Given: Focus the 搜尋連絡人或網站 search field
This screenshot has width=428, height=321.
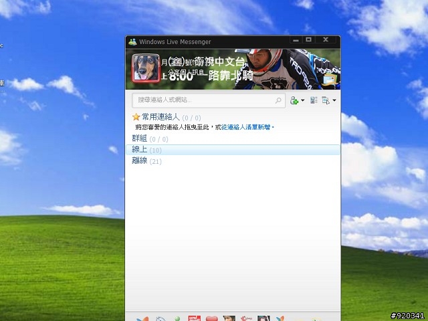Looking at the screenshot, I should 209,100.
